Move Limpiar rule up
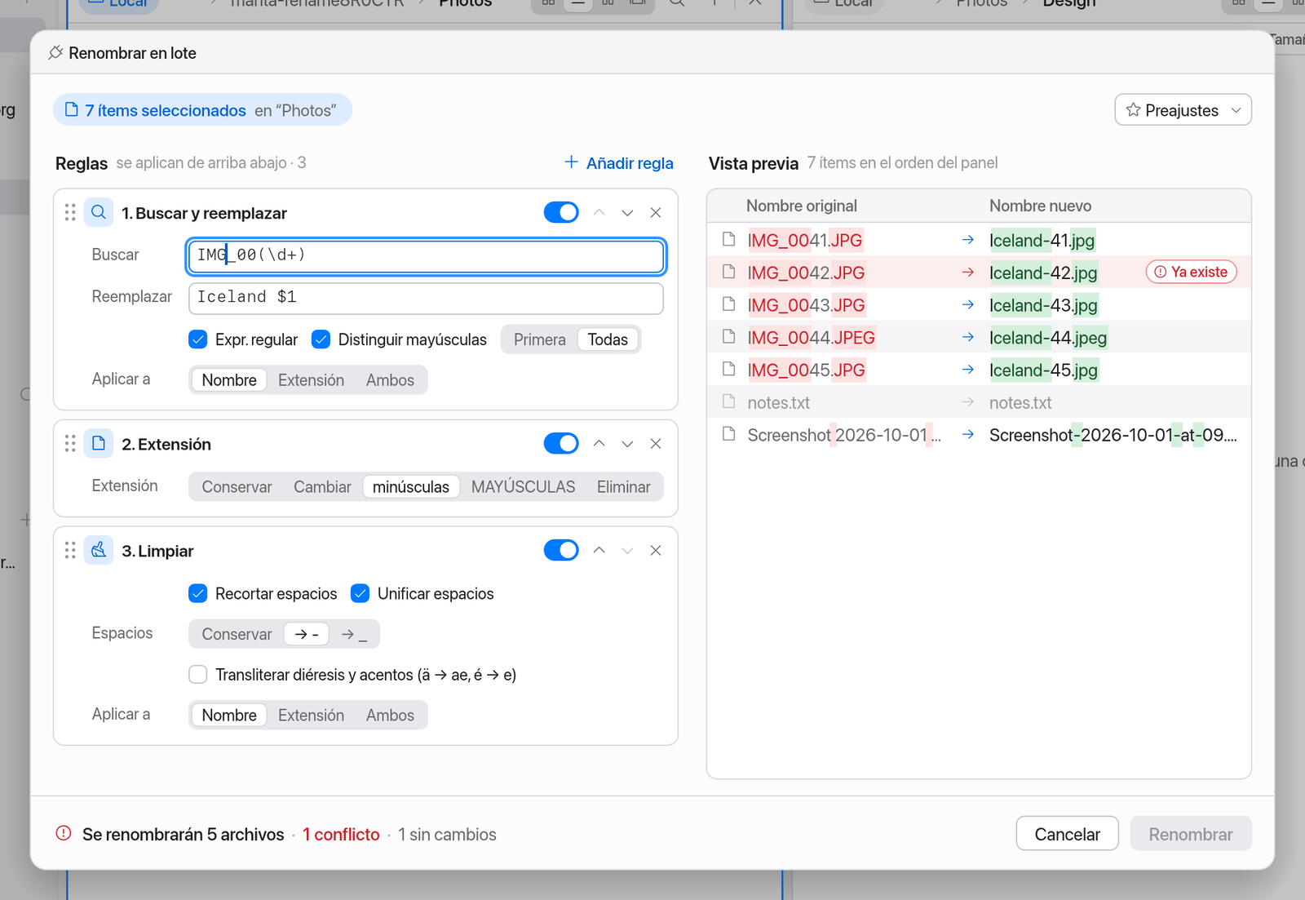1305x900 pixels. coord(599,551)
